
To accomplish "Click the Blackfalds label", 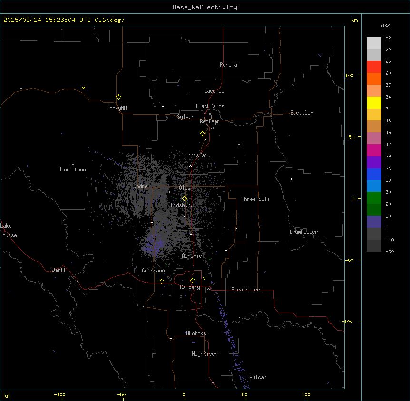I will click(x=210, y=106).
